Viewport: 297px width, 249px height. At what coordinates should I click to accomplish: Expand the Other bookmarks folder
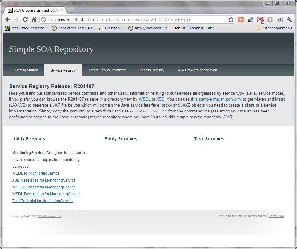[x=273, y=28]
